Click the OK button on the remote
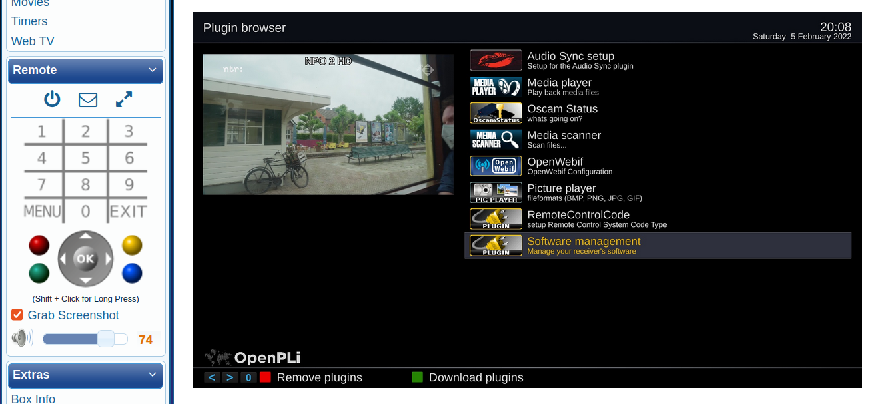This screenshot has width=874, height=404. click(x=85, y=258)
